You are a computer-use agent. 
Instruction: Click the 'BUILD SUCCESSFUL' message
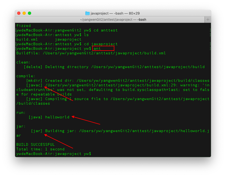point(35,145)
